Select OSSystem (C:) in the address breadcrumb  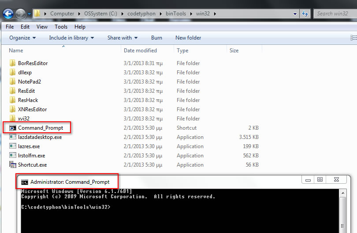pyautogui.click(x=100, y=14)
